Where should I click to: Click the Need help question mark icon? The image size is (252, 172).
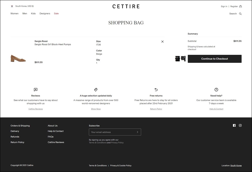click(x=216, y=90)
